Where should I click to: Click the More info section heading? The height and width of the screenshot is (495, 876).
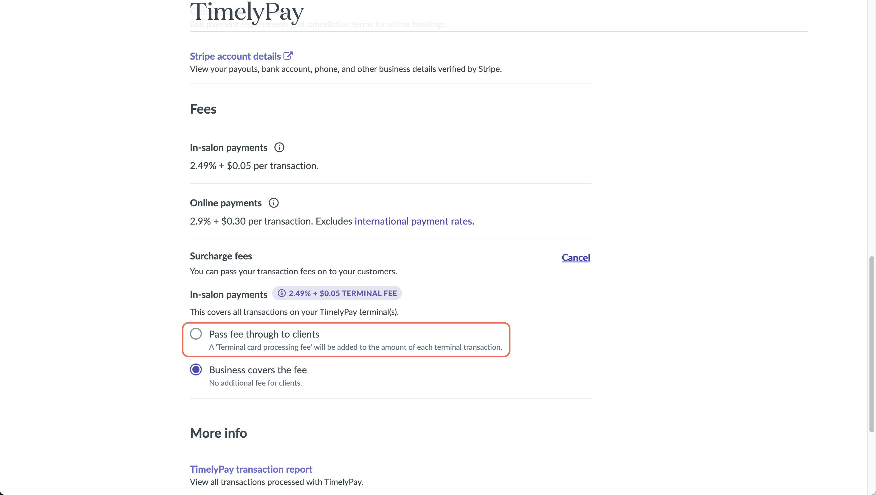218,433
